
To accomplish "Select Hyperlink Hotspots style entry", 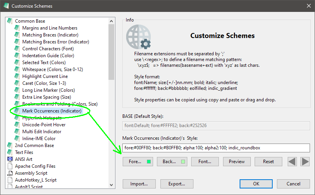I will point(42,118).
